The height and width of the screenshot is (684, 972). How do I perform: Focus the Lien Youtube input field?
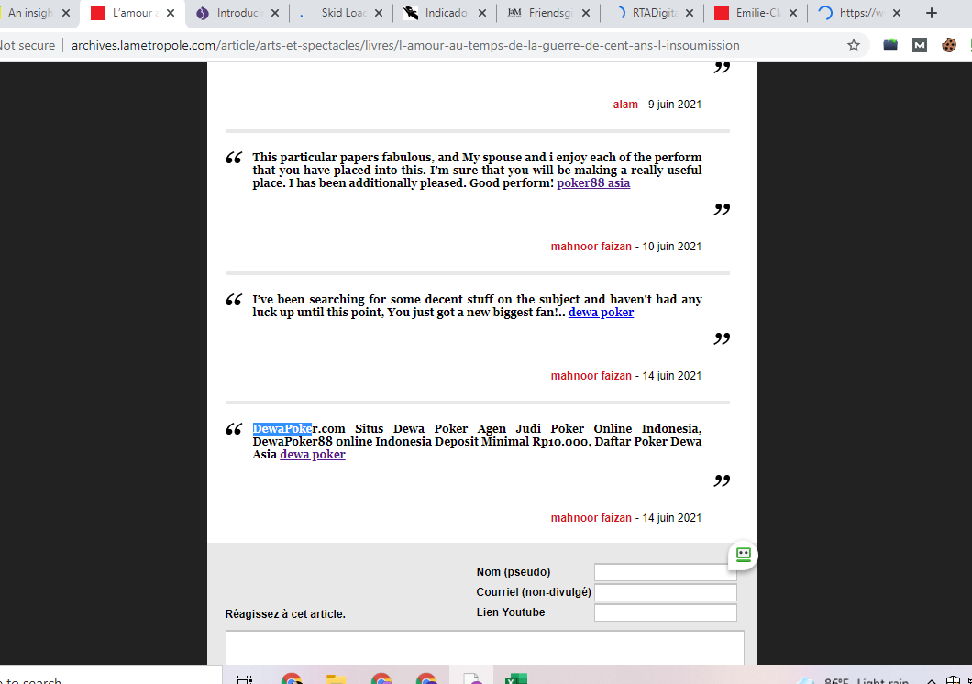665,612
